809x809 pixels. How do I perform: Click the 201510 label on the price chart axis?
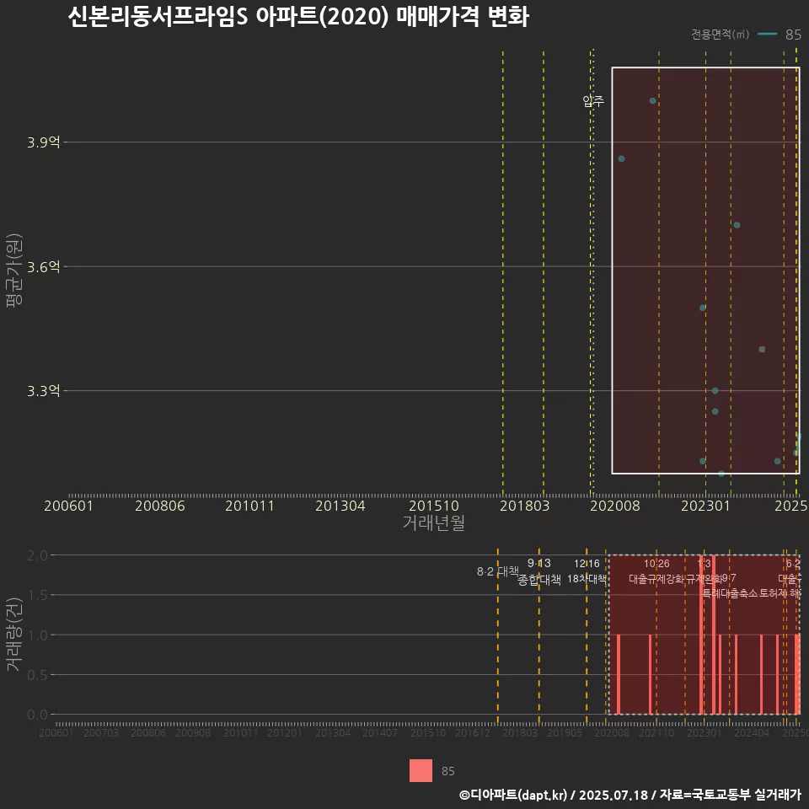pos(434,506)
